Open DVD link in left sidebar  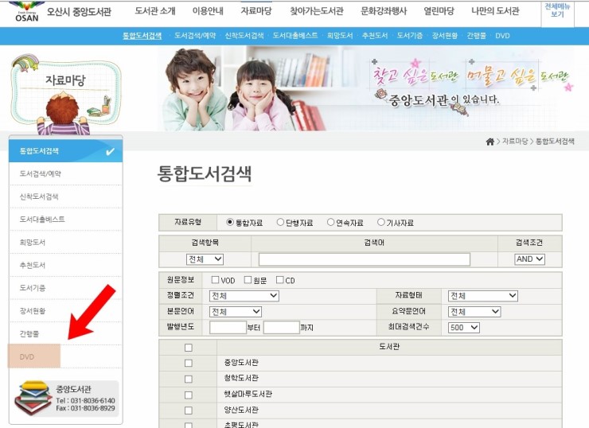[x=28, y=357]
